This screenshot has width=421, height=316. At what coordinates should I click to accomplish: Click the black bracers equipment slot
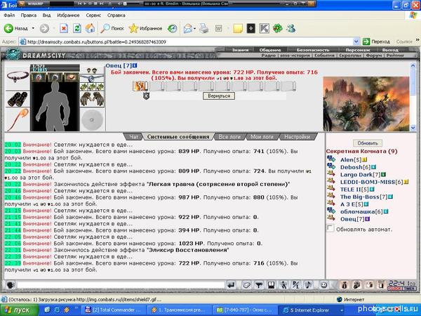coord(18,99)
